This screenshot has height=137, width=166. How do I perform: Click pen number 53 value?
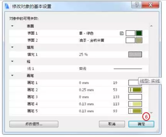pyautogui.click(x=115, y=90)
